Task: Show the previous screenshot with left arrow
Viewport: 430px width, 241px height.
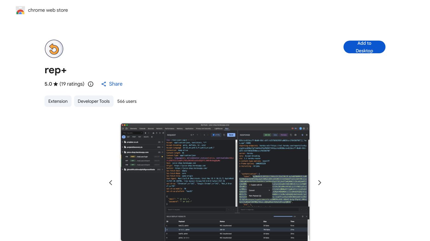Action: [111, 183]
